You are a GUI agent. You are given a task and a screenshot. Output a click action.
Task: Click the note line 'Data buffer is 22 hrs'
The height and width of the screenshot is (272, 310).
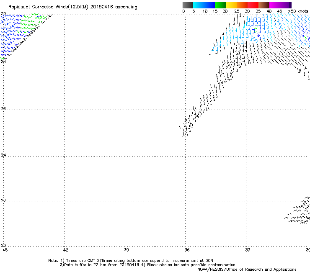tap(85, 265)
